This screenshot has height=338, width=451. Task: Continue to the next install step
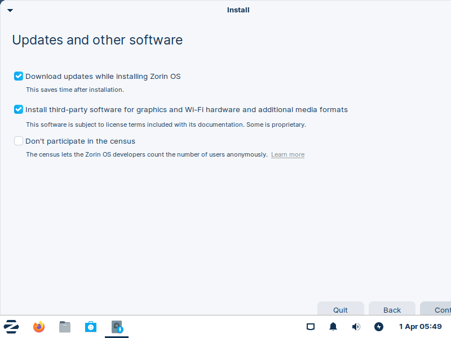coord(436,309)
